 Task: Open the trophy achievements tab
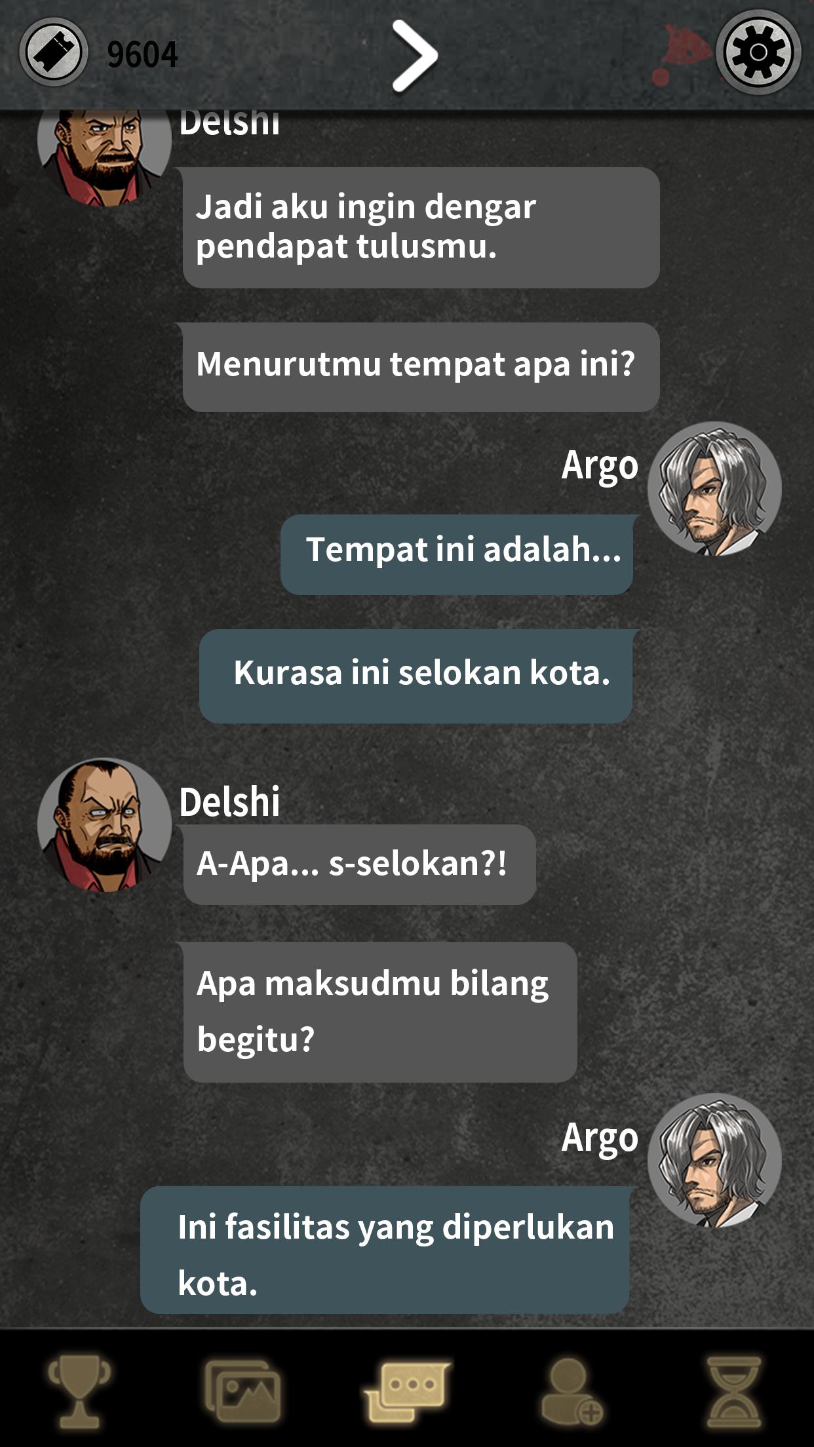[79, 1391]
